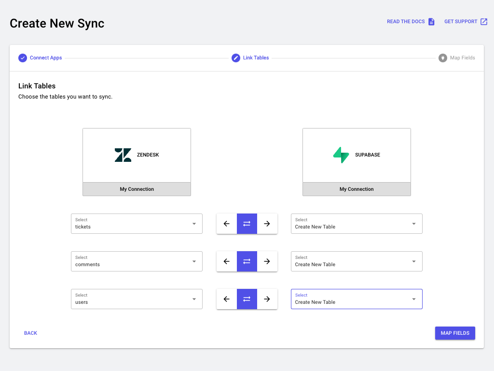Click the Map Fields step circle icon
This screenshot has width=494, height=371.
pos(443,58)
